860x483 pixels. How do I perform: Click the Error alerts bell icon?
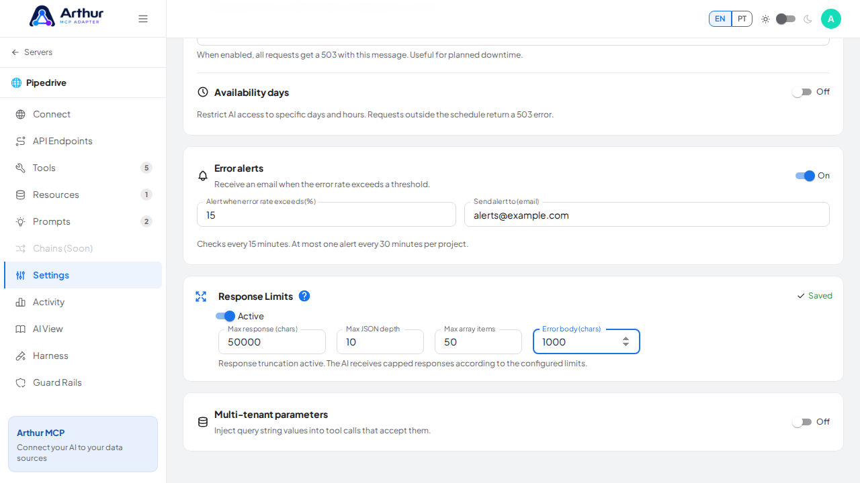pyautogui.click(x=203, y=176)
